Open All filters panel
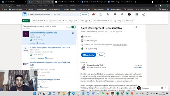Screen dimensions: 170x96 129,21
